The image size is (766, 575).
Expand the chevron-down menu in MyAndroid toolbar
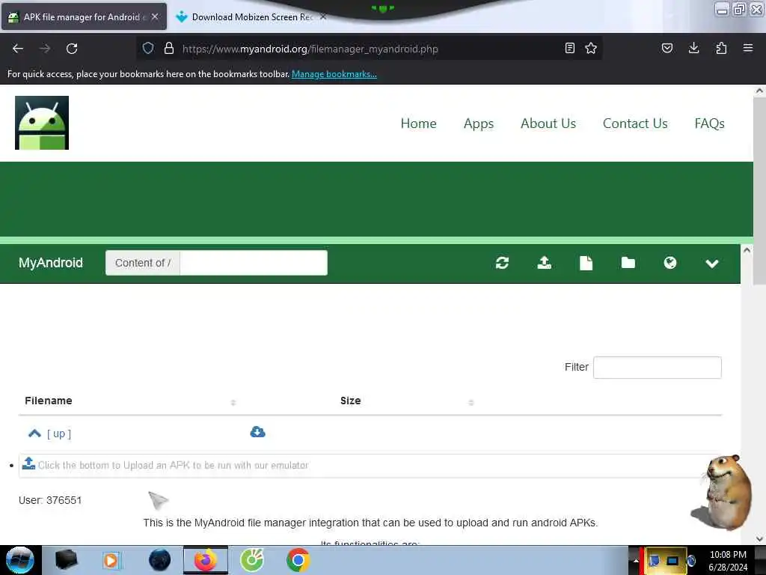coord(712,264)
